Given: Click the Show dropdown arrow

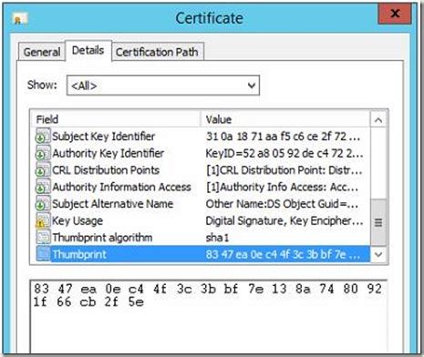Looking at the screenshot, I should click(252, 86).
